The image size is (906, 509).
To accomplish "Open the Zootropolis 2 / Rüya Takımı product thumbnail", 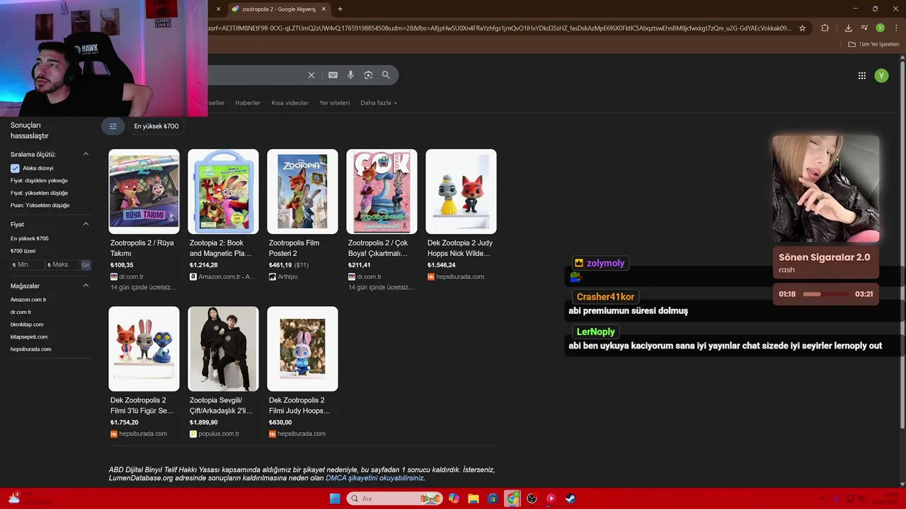I will 144,192.
